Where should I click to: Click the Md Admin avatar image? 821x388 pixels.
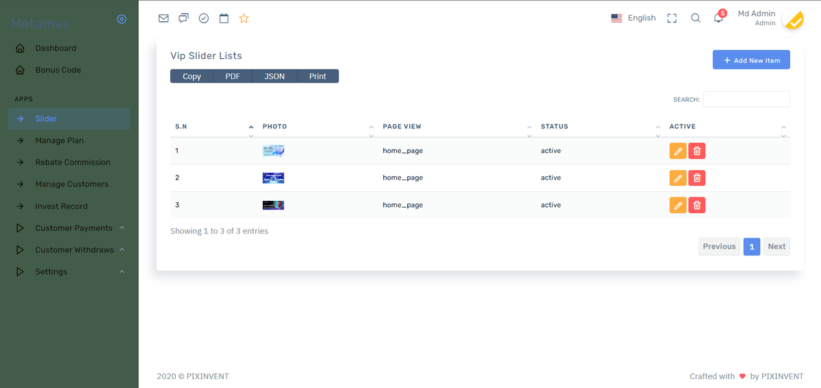792,18
